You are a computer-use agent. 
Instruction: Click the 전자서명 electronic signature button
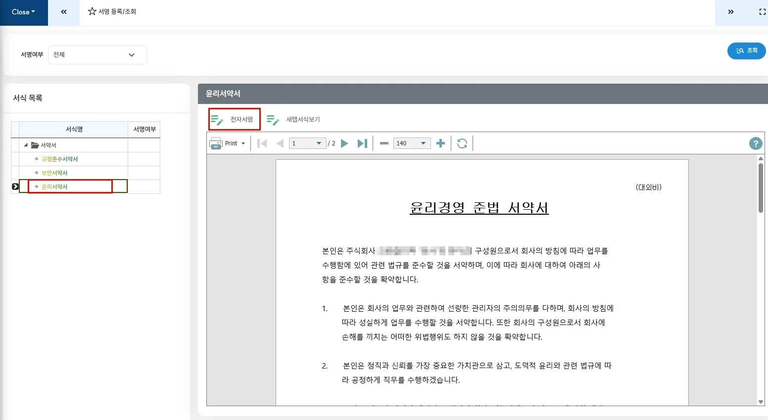click(x=234, y=119)
